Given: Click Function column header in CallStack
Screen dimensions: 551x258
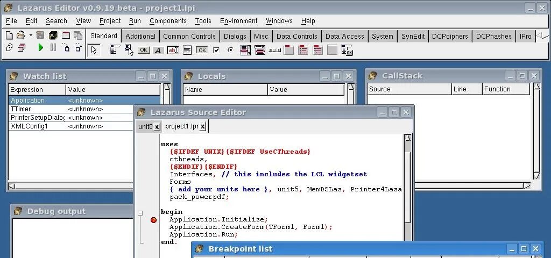Looking at the screenshot, I should pos(506,89).
